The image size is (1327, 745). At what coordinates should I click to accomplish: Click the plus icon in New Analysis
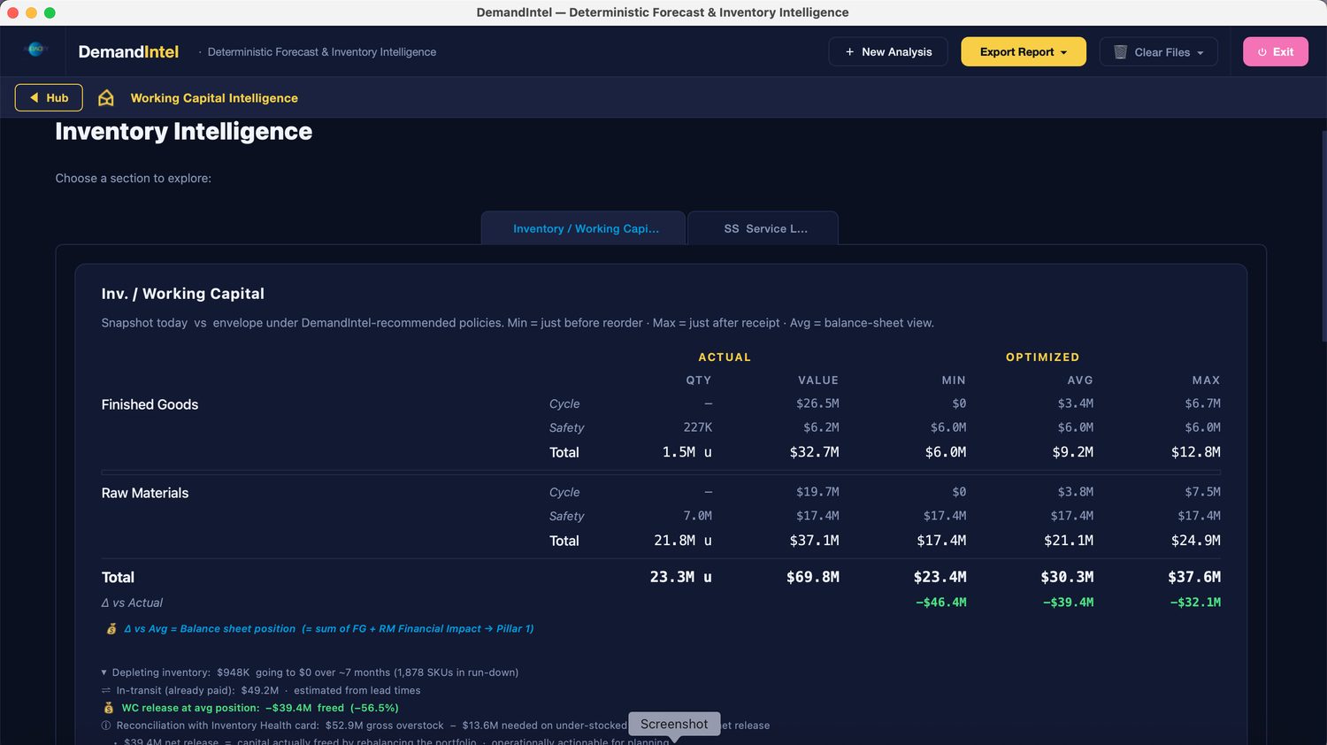coord(849,52)
